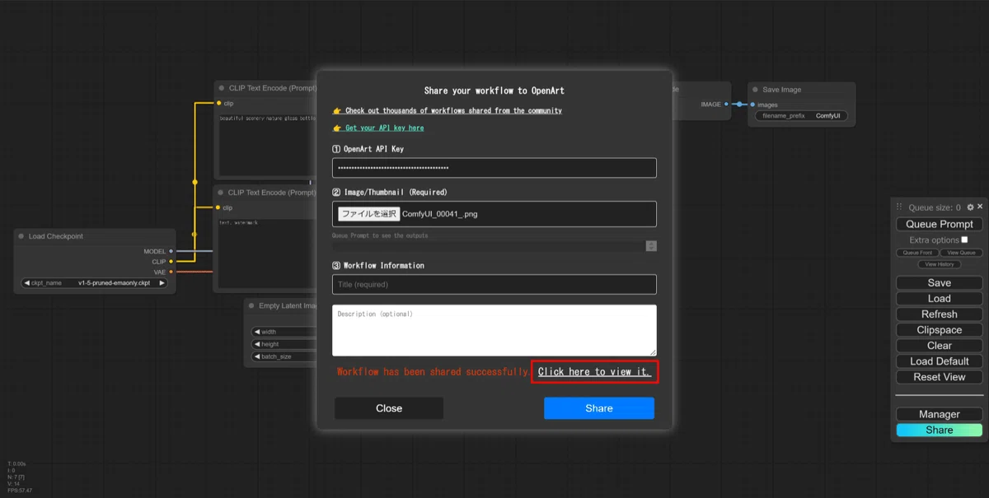Open View History
Viewport: 989px width, 498px height.
point(940,264)
